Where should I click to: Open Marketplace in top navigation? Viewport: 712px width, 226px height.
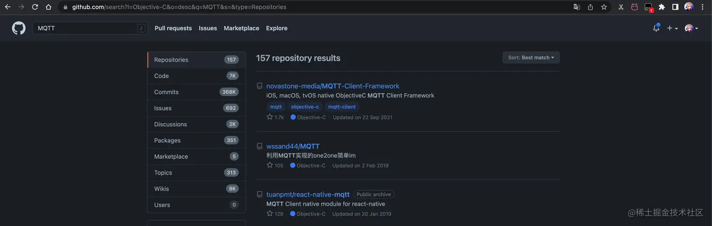tap(242, 28)
